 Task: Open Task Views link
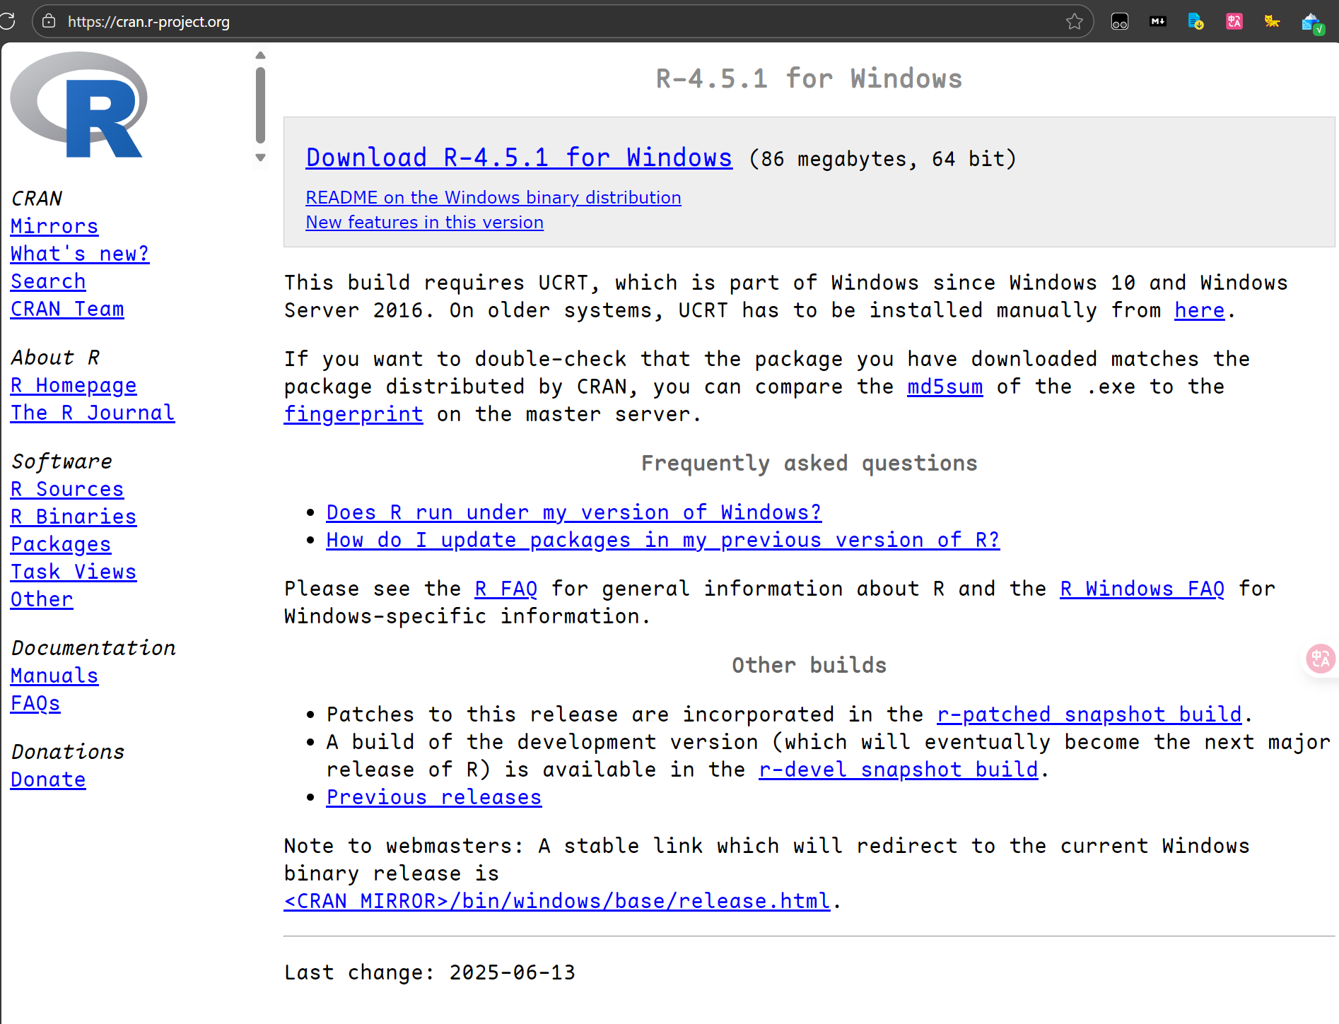click(74, 572)
